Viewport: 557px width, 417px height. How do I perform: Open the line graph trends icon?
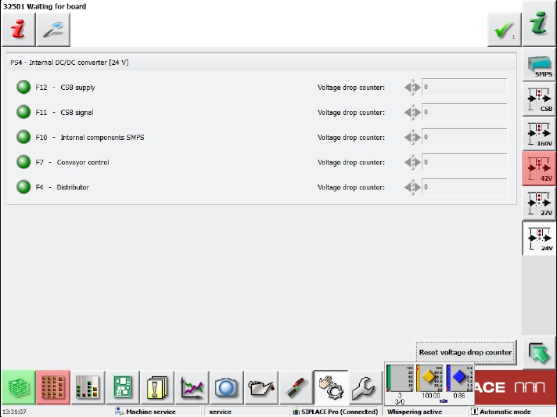[x=192, y=387]
